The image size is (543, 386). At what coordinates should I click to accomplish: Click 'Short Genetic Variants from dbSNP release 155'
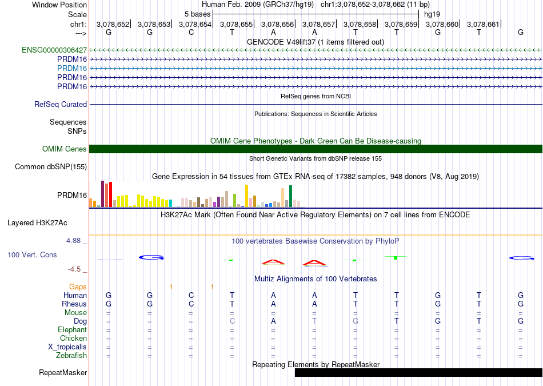tap(316, 159)
